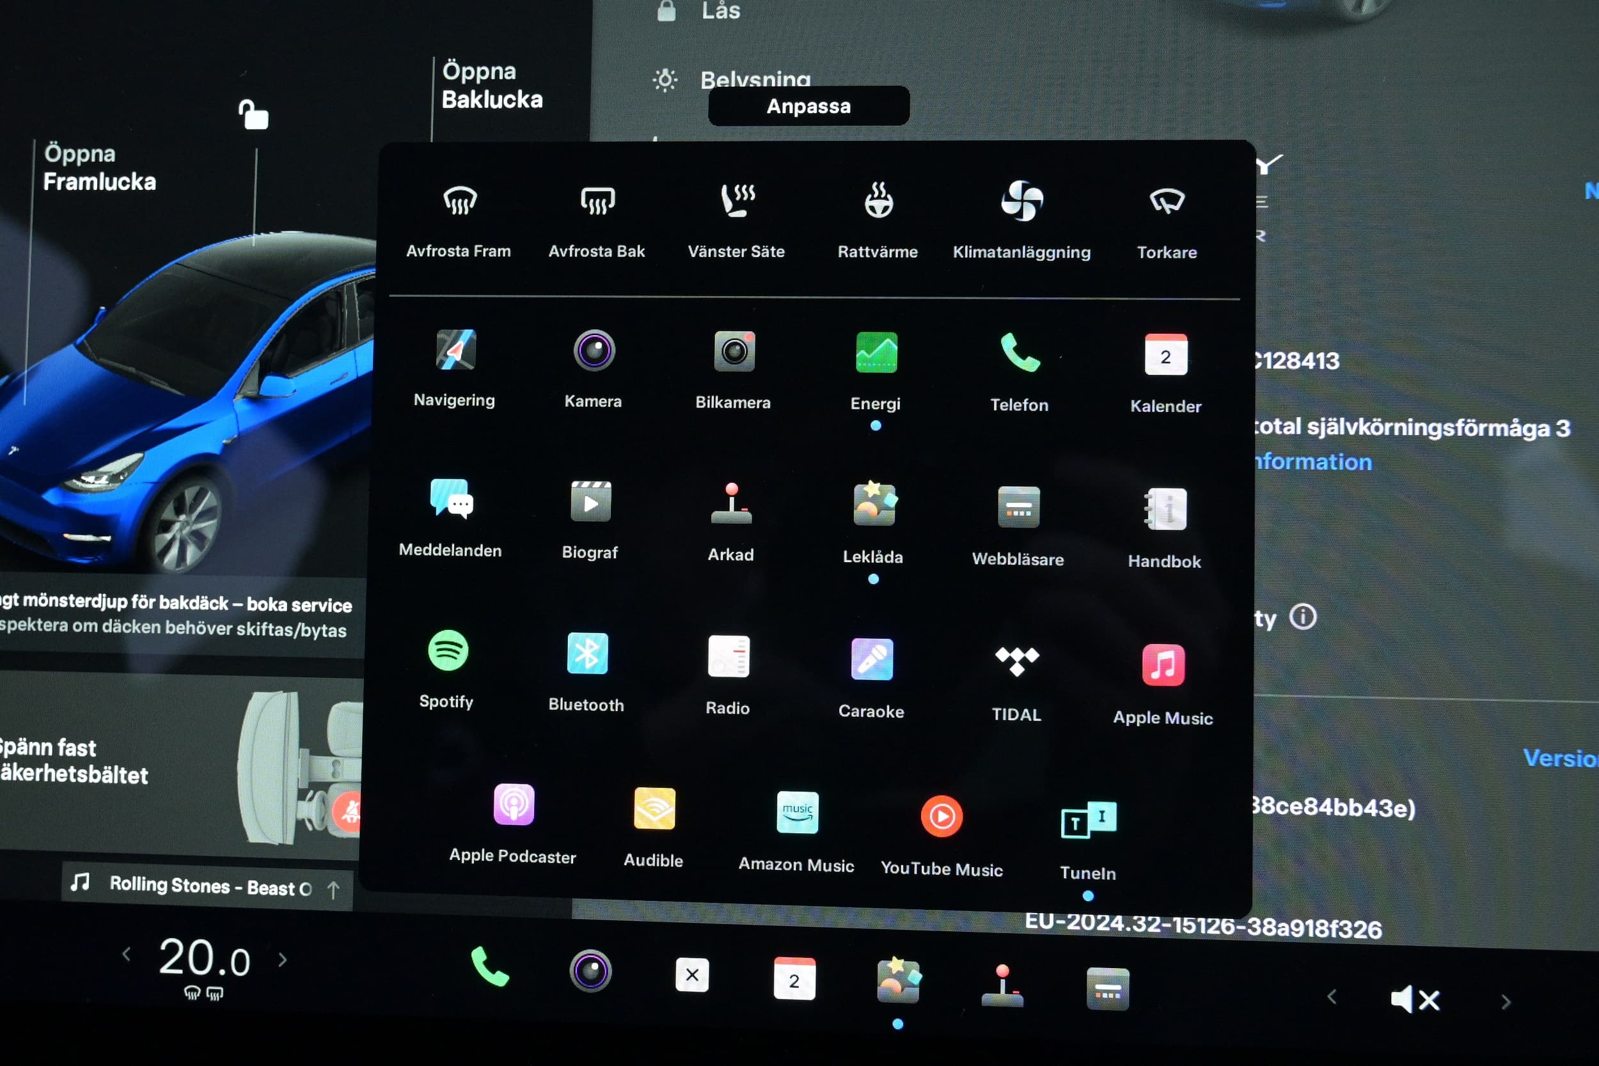
Task: Open the Lås menu item
Action: point(700,11)
